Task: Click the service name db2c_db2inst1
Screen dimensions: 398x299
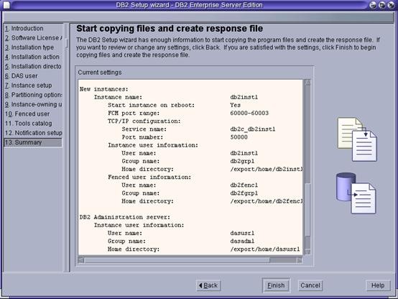Action: 253,129
